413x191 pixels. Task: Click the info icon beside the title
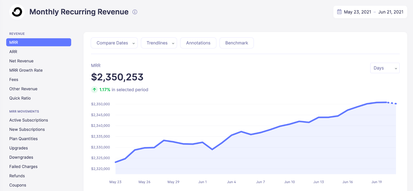click(x=135, y=12)
